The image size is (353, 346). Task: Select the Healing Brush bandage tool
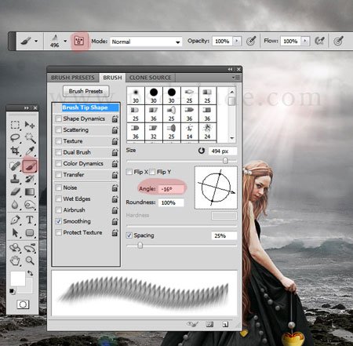tap(15, 166)
